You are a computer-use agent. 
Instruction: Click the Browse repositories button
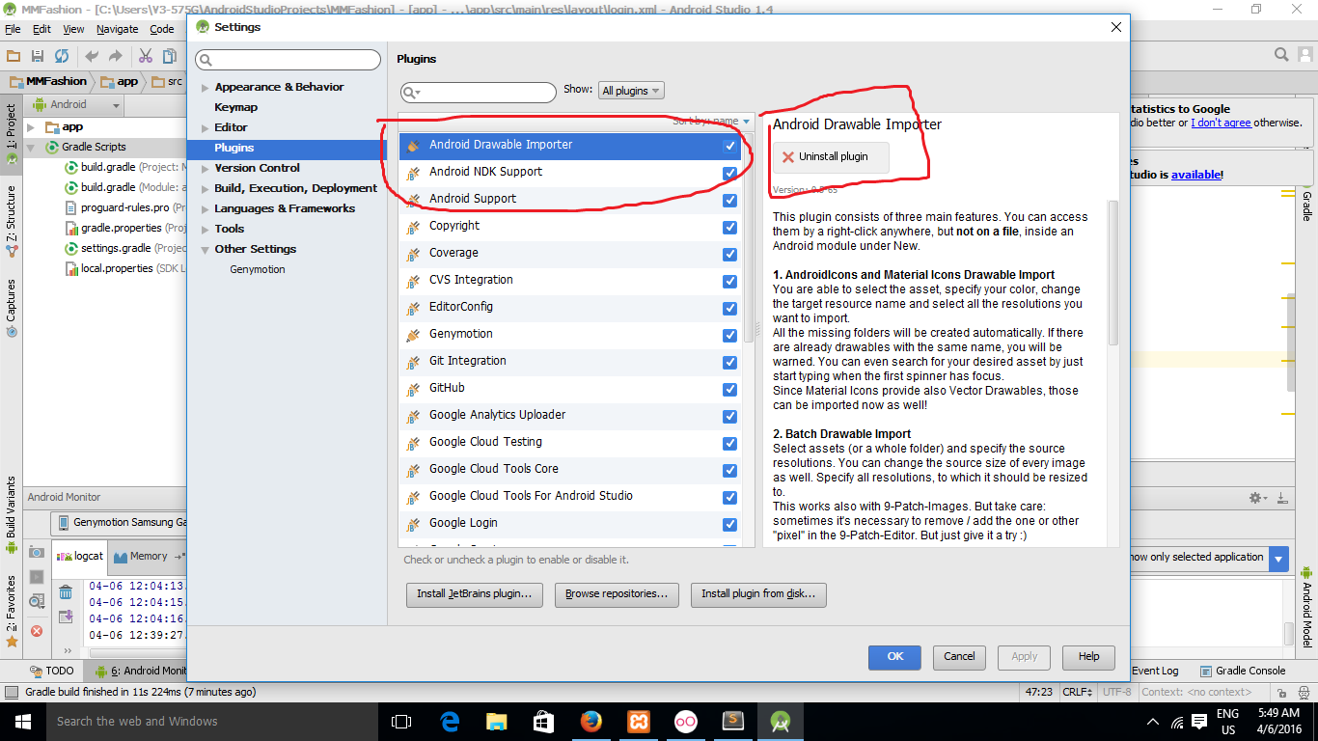[617, 594]
